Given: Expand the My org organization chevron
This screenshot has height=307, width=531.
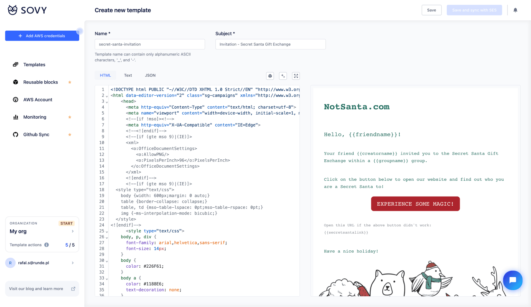Looking at the screenshot, I should (x=73, y=231).
